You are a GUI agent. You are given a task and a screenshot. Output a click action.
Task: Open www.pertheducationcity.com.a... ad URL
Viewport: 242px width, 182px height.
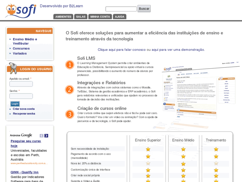point(29,163)
